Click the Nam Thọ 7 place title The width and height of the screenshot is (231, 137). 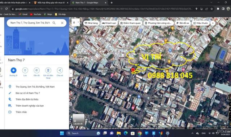click(x=16, y=60)
